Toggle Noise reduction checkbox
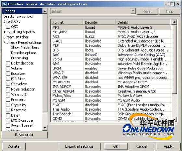Image resolution: width=182 pixels, height=151 pixels. click(8, 89)
